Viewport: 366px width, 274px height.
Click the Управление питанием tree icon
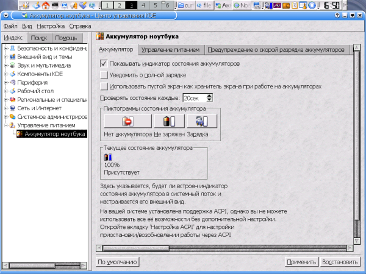(x=12, y=125)
